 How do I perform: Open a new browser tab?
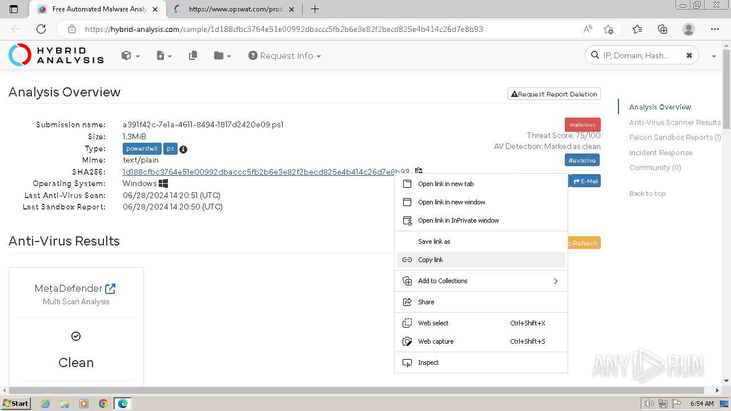tap(315, 9)
